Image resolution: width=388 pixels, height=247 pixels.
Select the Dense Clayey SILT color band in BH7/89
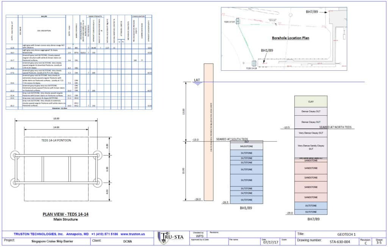coord(311,111)
